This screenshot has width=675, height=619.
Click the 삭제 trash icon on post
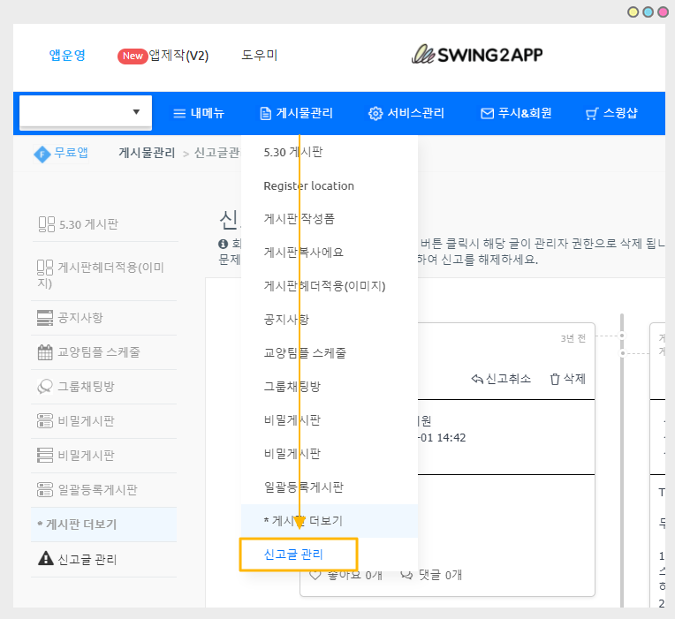[555, 379]
